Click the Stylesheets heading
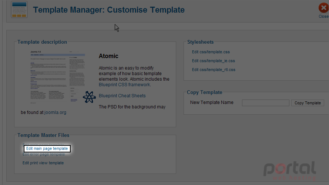Viewport: 329px width, 185px height. click(x=200, y=42)
